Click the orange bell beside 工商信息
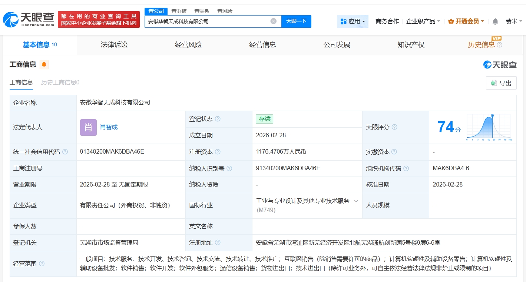526x282 pixels. pyautogui.click(x=44, y=64)
